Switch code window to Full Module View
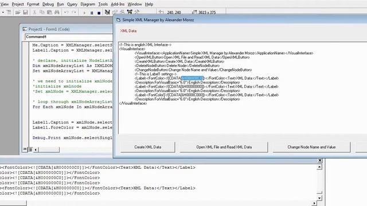The image size is (367, 206). coord(30,149)
